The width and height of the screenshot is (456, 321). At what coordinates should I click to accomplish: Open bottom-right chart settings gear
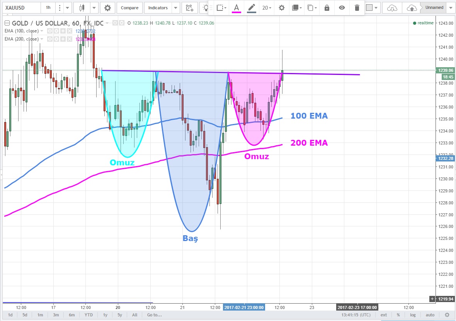pos(447,315)
